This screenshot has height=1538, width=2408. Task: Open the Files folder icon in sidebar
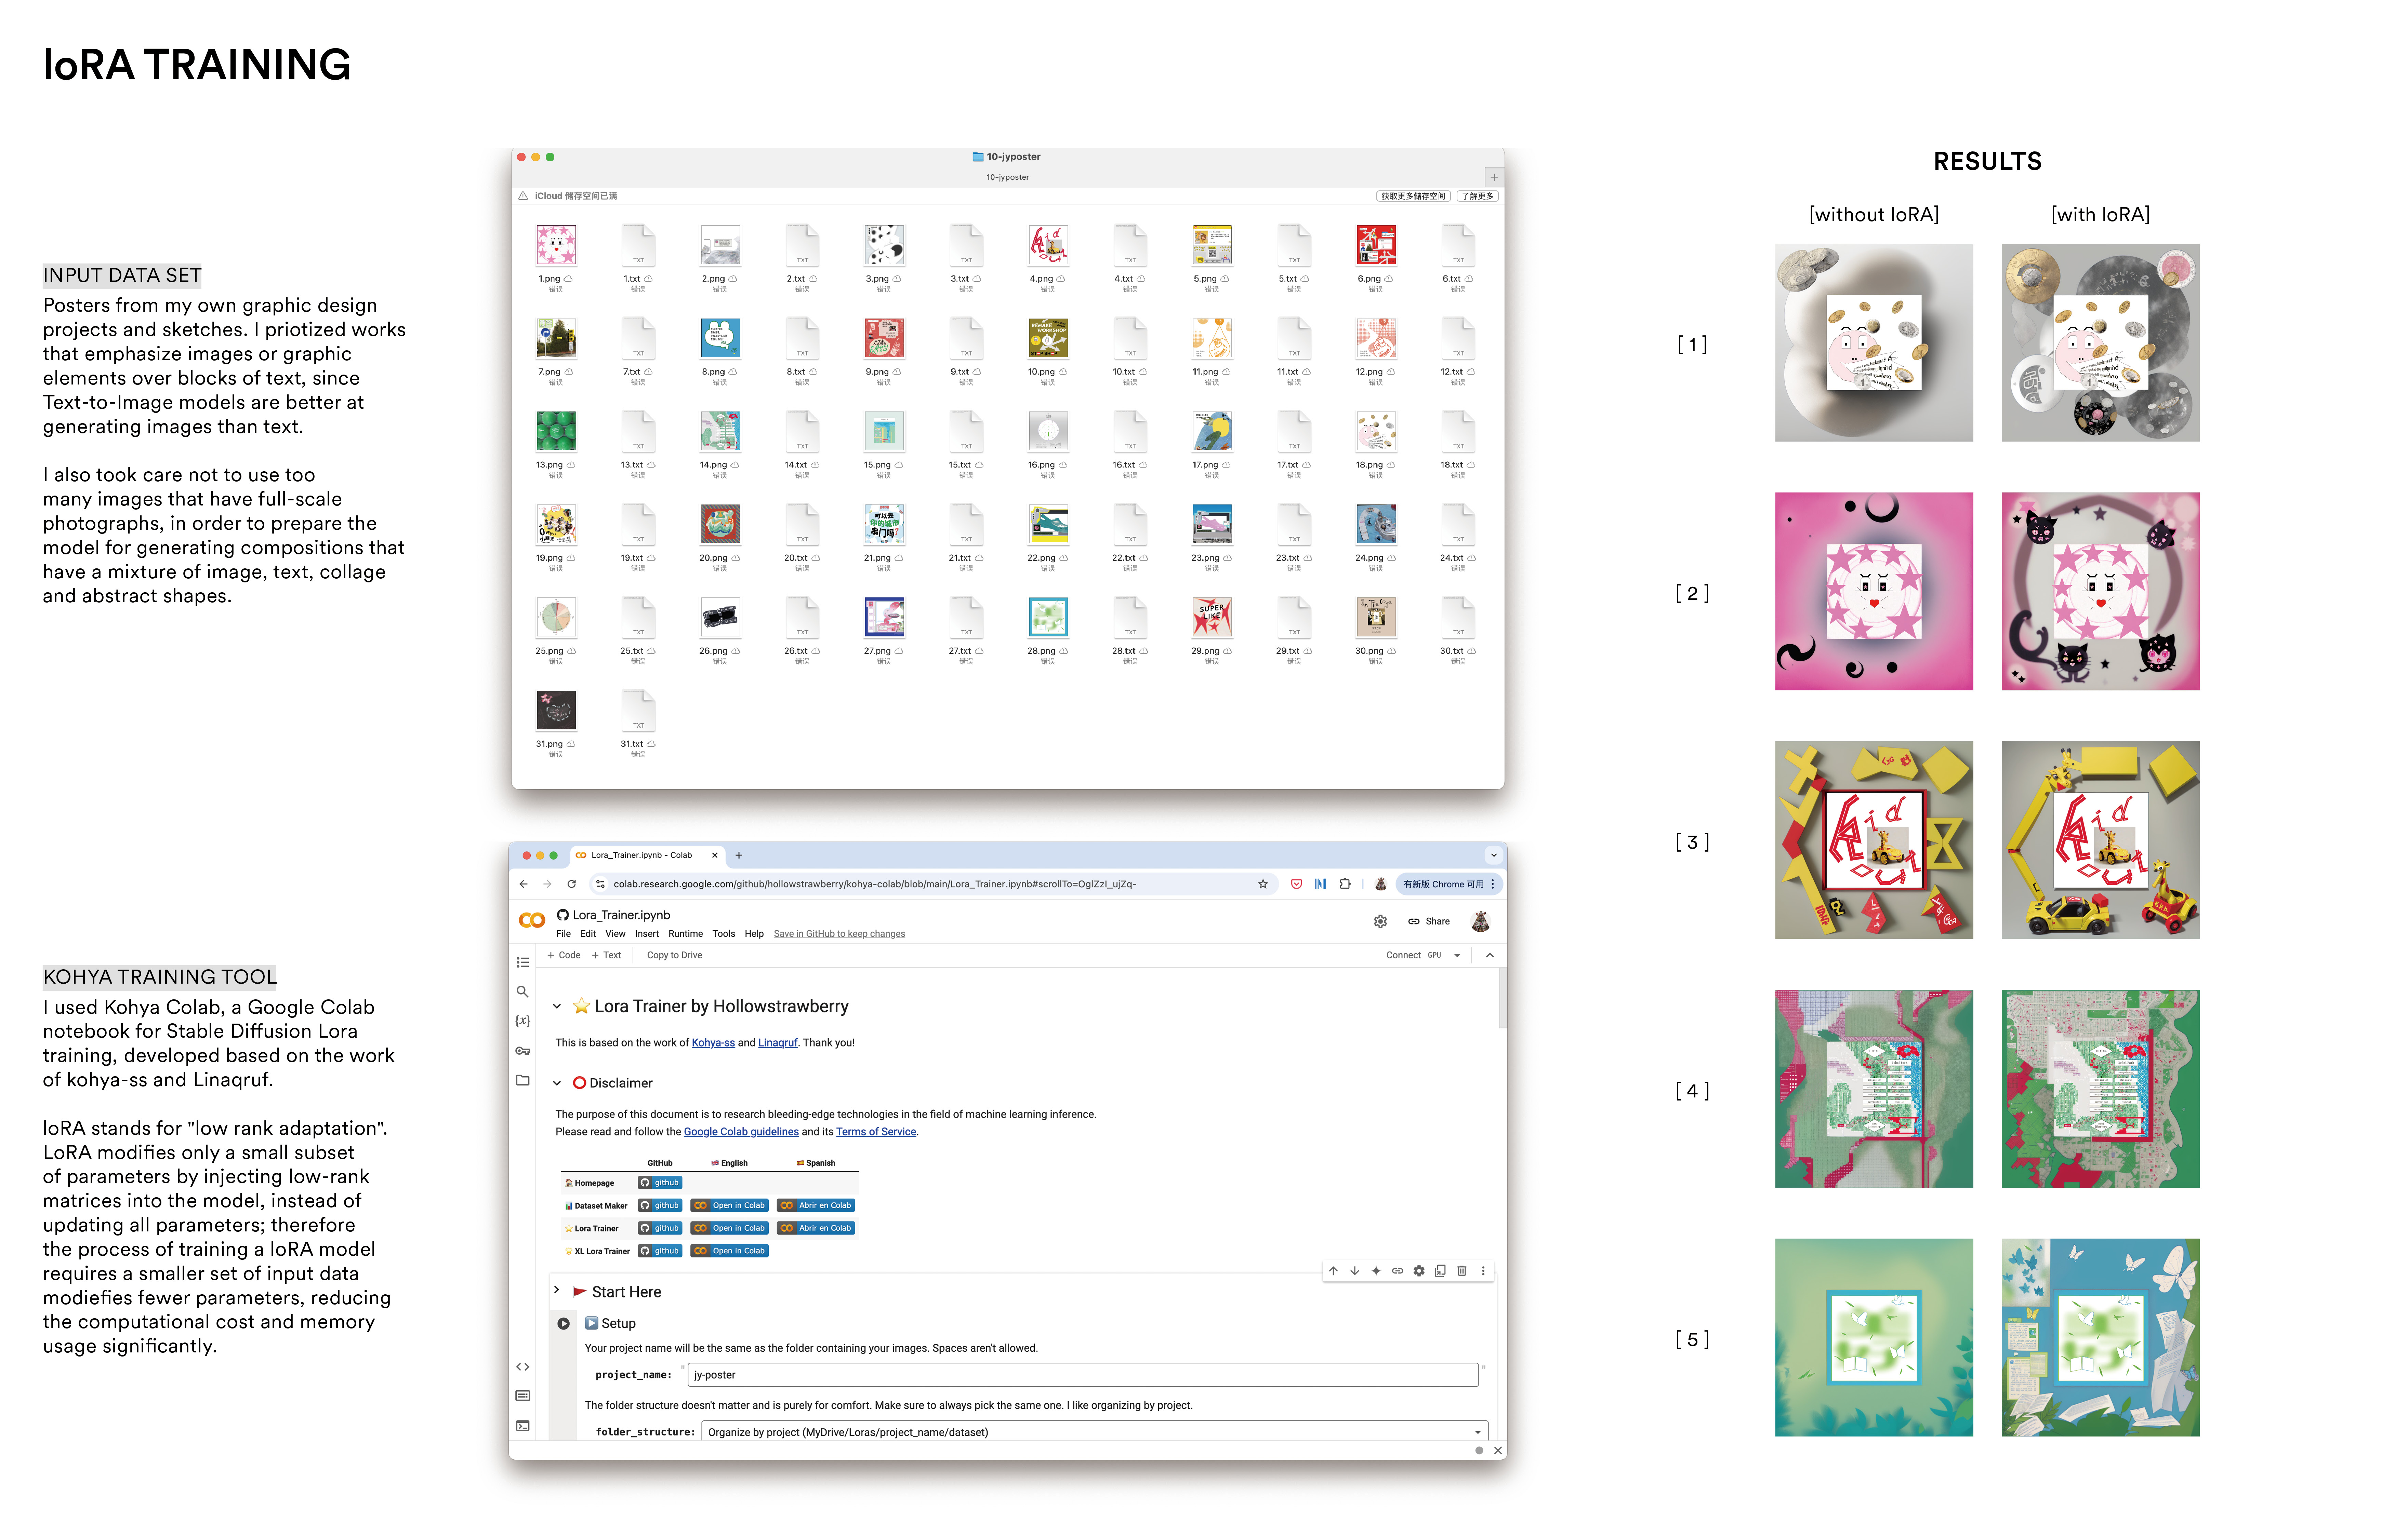[x=522, y=1080]
